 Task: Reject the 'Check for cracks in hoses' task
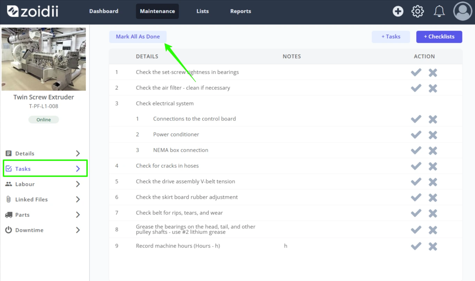[x=433, y=166]
